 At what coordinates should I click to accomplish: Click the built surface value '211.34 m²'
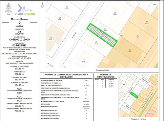(19, 79)
